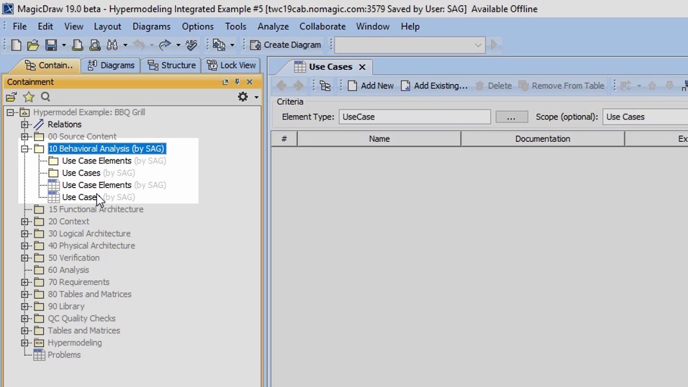Click the back navigation arrow in Use Cases toolbar

click(281, 86)
